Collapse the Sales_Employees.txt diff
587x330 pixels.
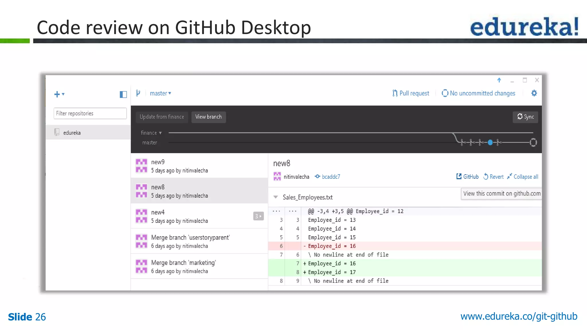(276, 197)
